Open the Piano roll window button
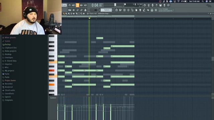This screenshot has height=120, width=214. coord(120,10)
